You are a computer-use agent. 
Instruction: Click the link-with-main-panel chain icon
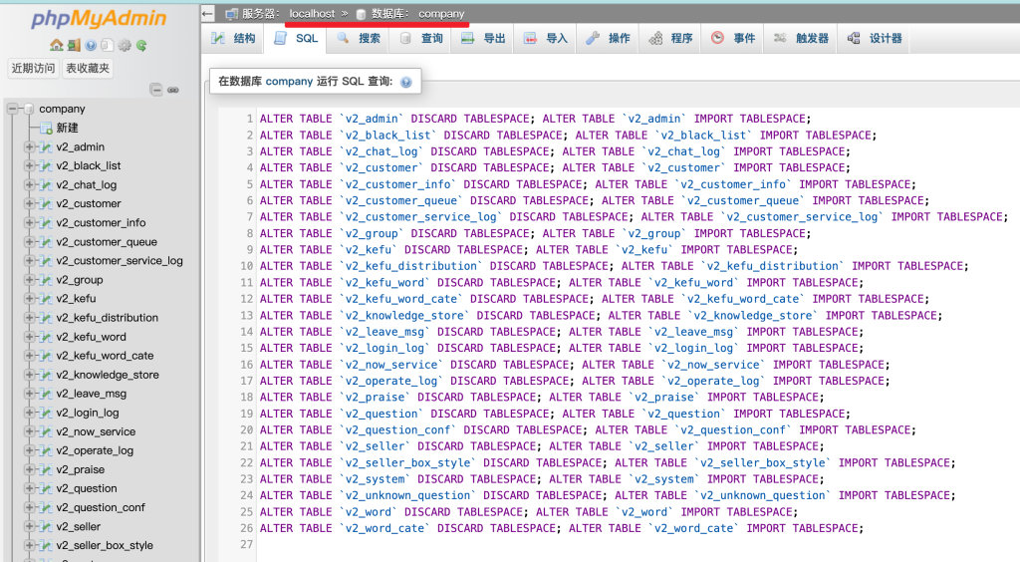point(173,90)
